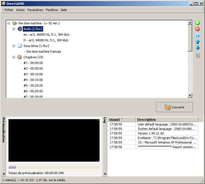This screenshot has width=205, height=184.
Task: Collapse the time machine root node
Action: point(9,23)
